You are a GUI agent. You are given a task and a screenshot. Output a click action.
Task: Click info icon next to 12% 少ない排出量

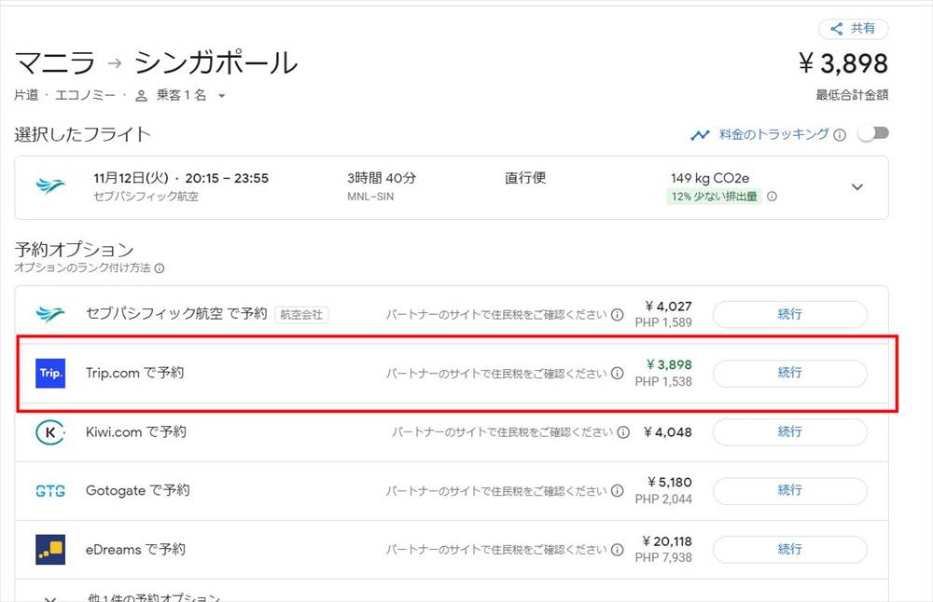click(772, 197)
